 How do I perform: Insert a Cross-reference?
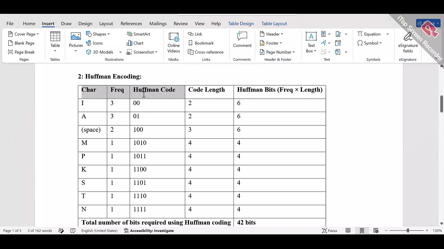[x=206, y=52]
